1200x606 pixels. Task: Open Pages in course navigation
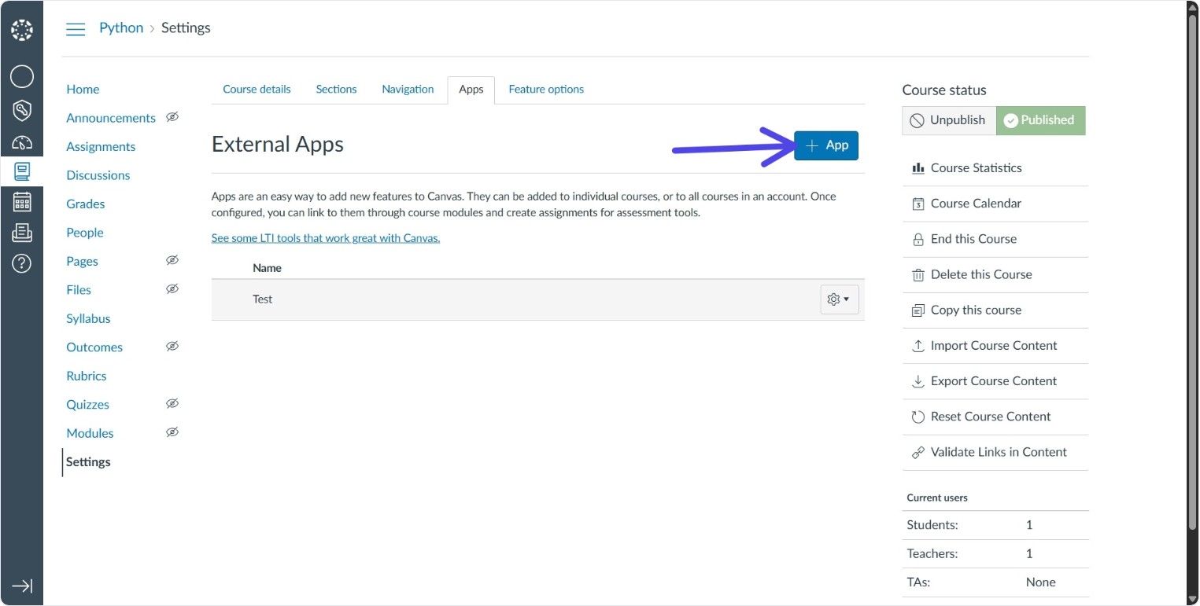click(x=83, y=262)
